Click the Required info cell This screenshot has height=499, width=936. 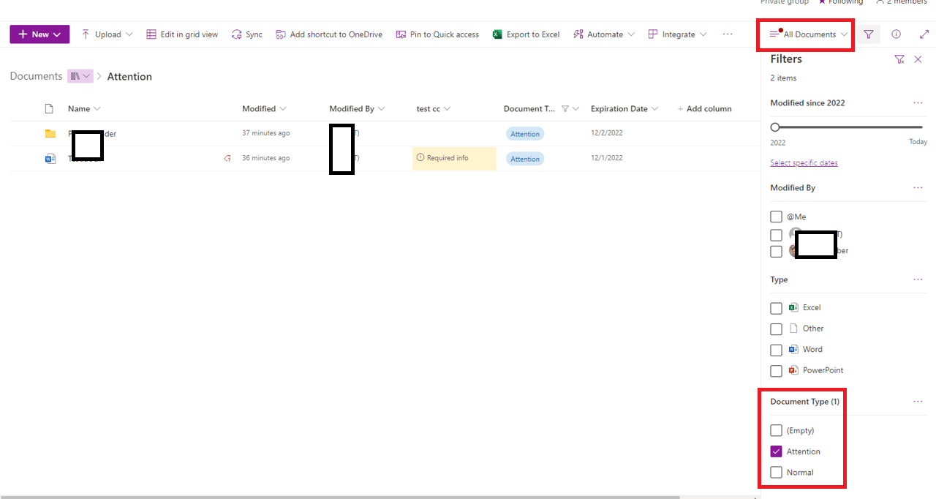454,158
